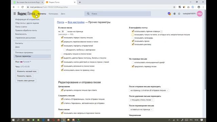This screenshot has width=217, height=122.
Task: Open the settings gear icon in header
Action: 179,14
